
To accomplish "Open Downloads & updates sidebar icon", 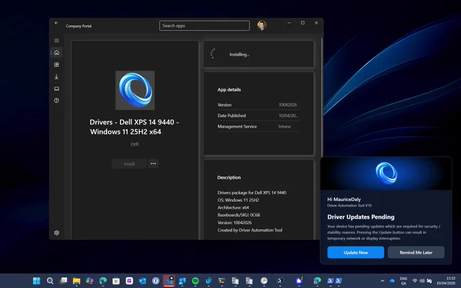I will [x=56, y=77].
